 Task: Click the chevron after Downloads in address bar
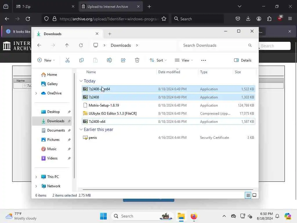pos(137,45)
